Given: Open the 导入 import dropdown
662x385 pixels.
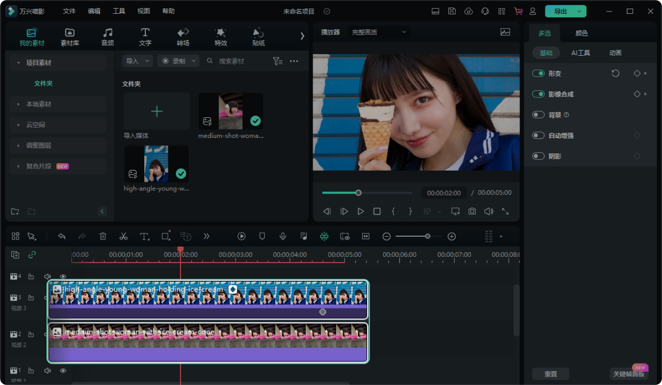Looking at the screenshot, I should [137, 61].
